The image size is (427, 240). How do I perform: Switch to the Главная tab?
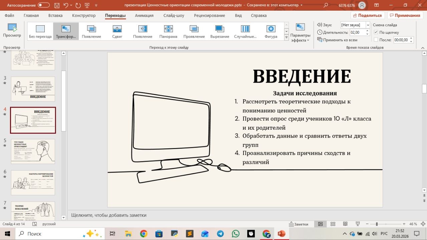(31, 15)
